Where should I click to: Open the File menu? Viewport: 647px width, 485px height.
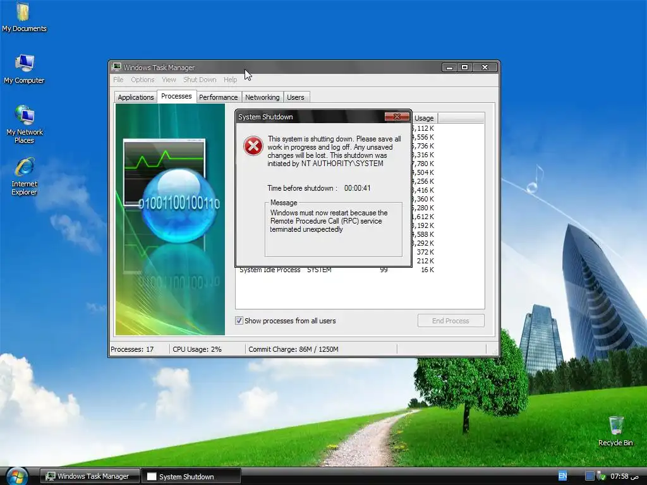pos(118,80)
